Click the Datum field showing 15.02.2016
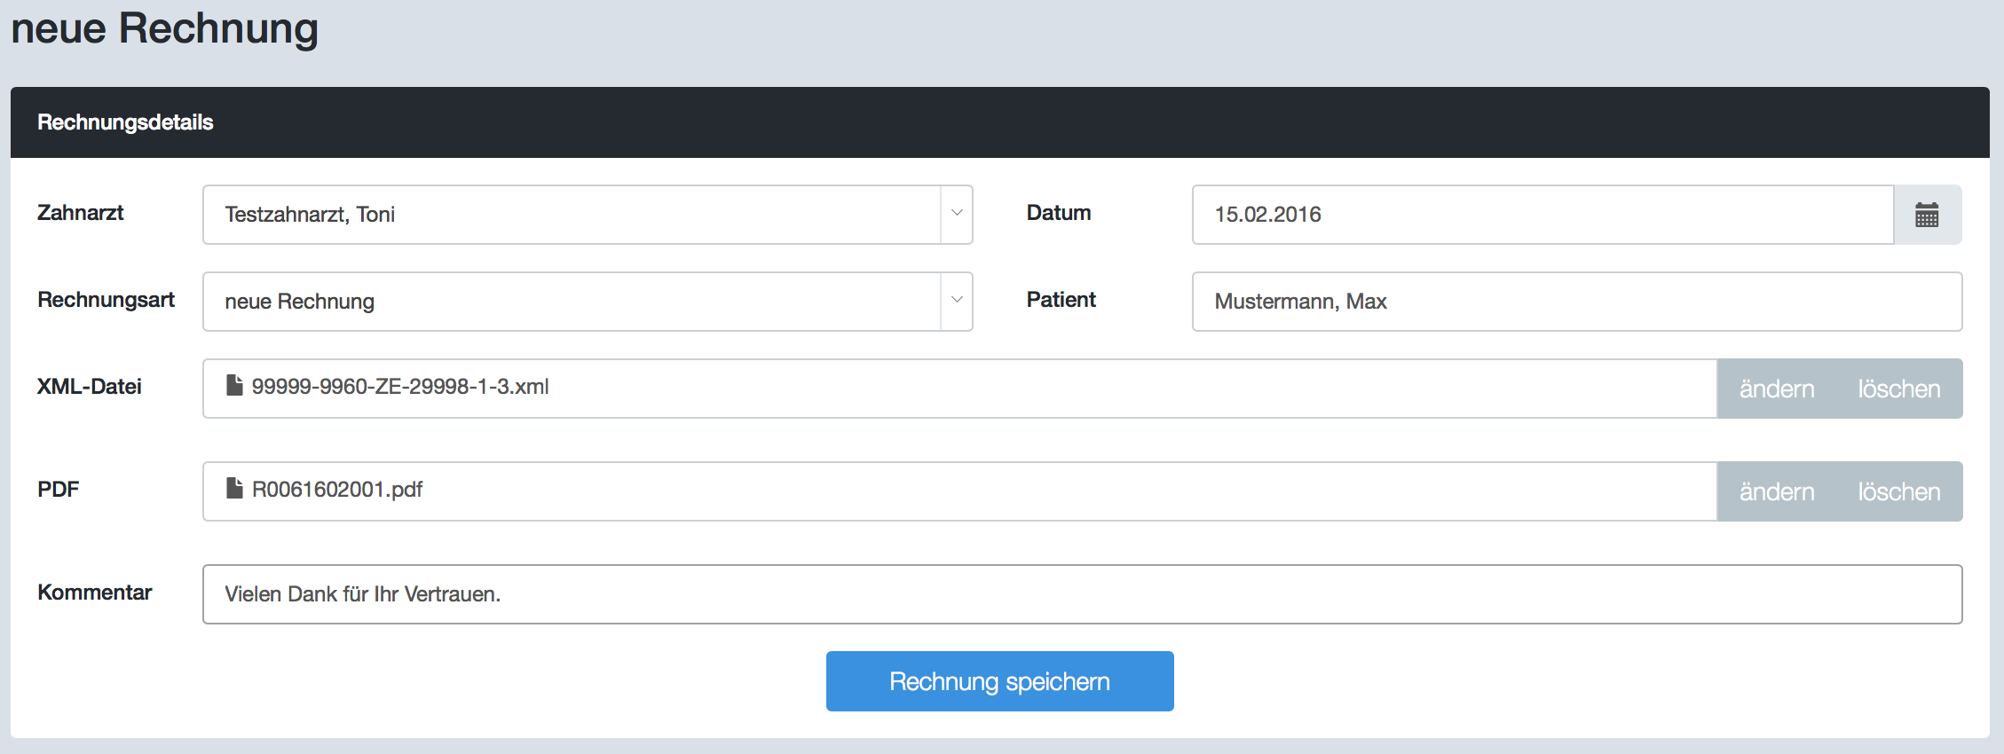This screenshot has height=754, width=2004. pos(1542,215)
